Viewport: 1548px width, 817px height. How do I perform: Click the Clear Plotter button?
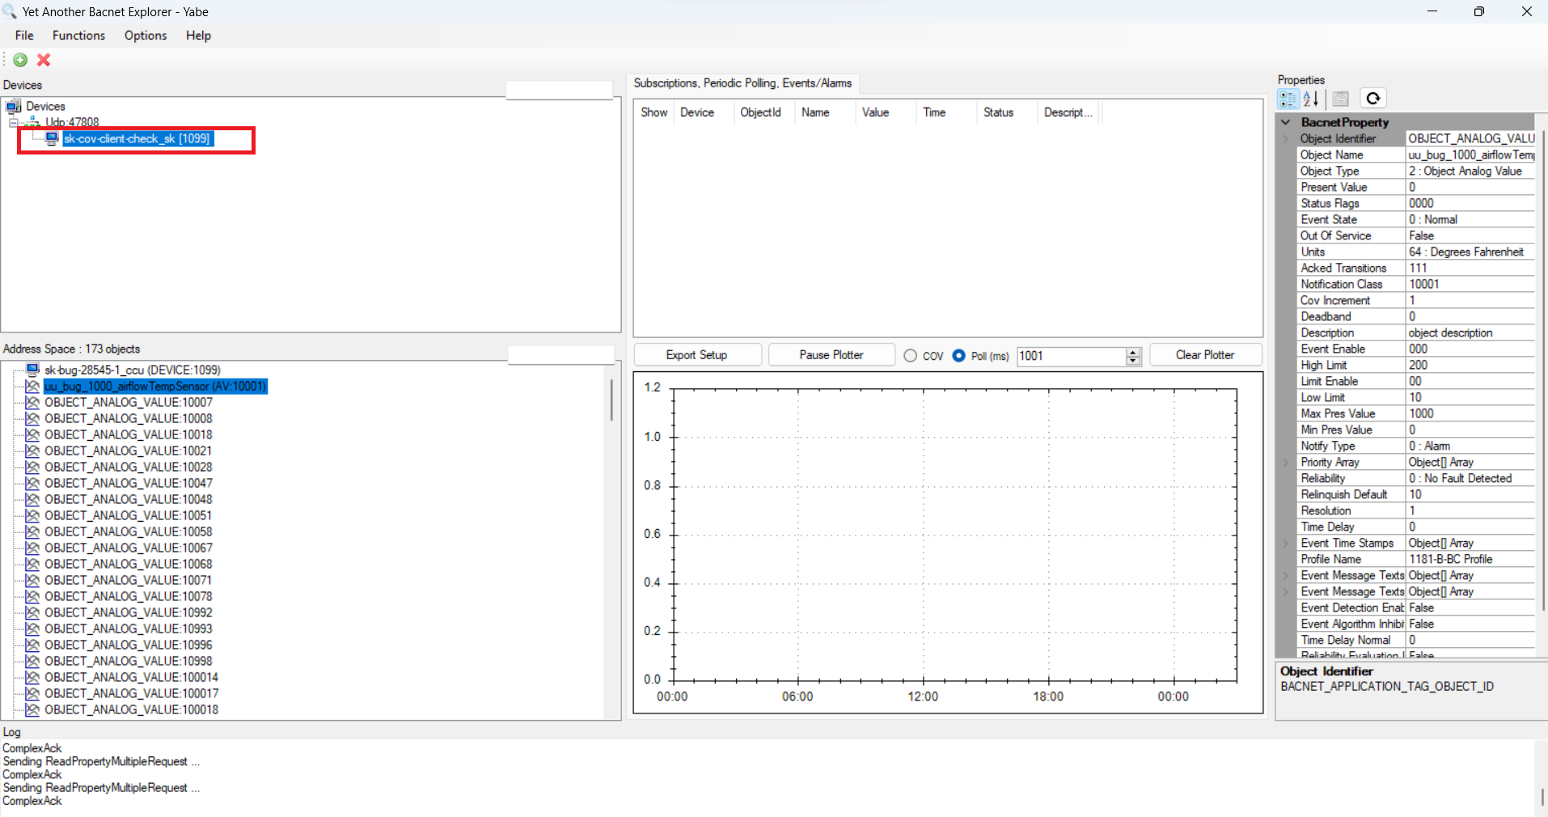coord(1205,355)
